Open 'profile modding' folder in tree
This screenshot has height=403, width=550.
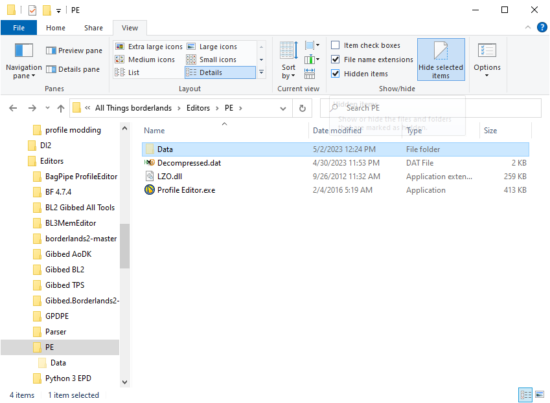(x=73, y=130)
